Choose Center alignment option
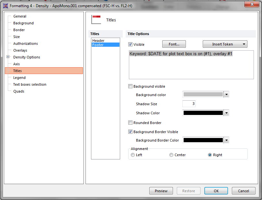The height and width of the screenshot is (200, 262). [171, 155]
